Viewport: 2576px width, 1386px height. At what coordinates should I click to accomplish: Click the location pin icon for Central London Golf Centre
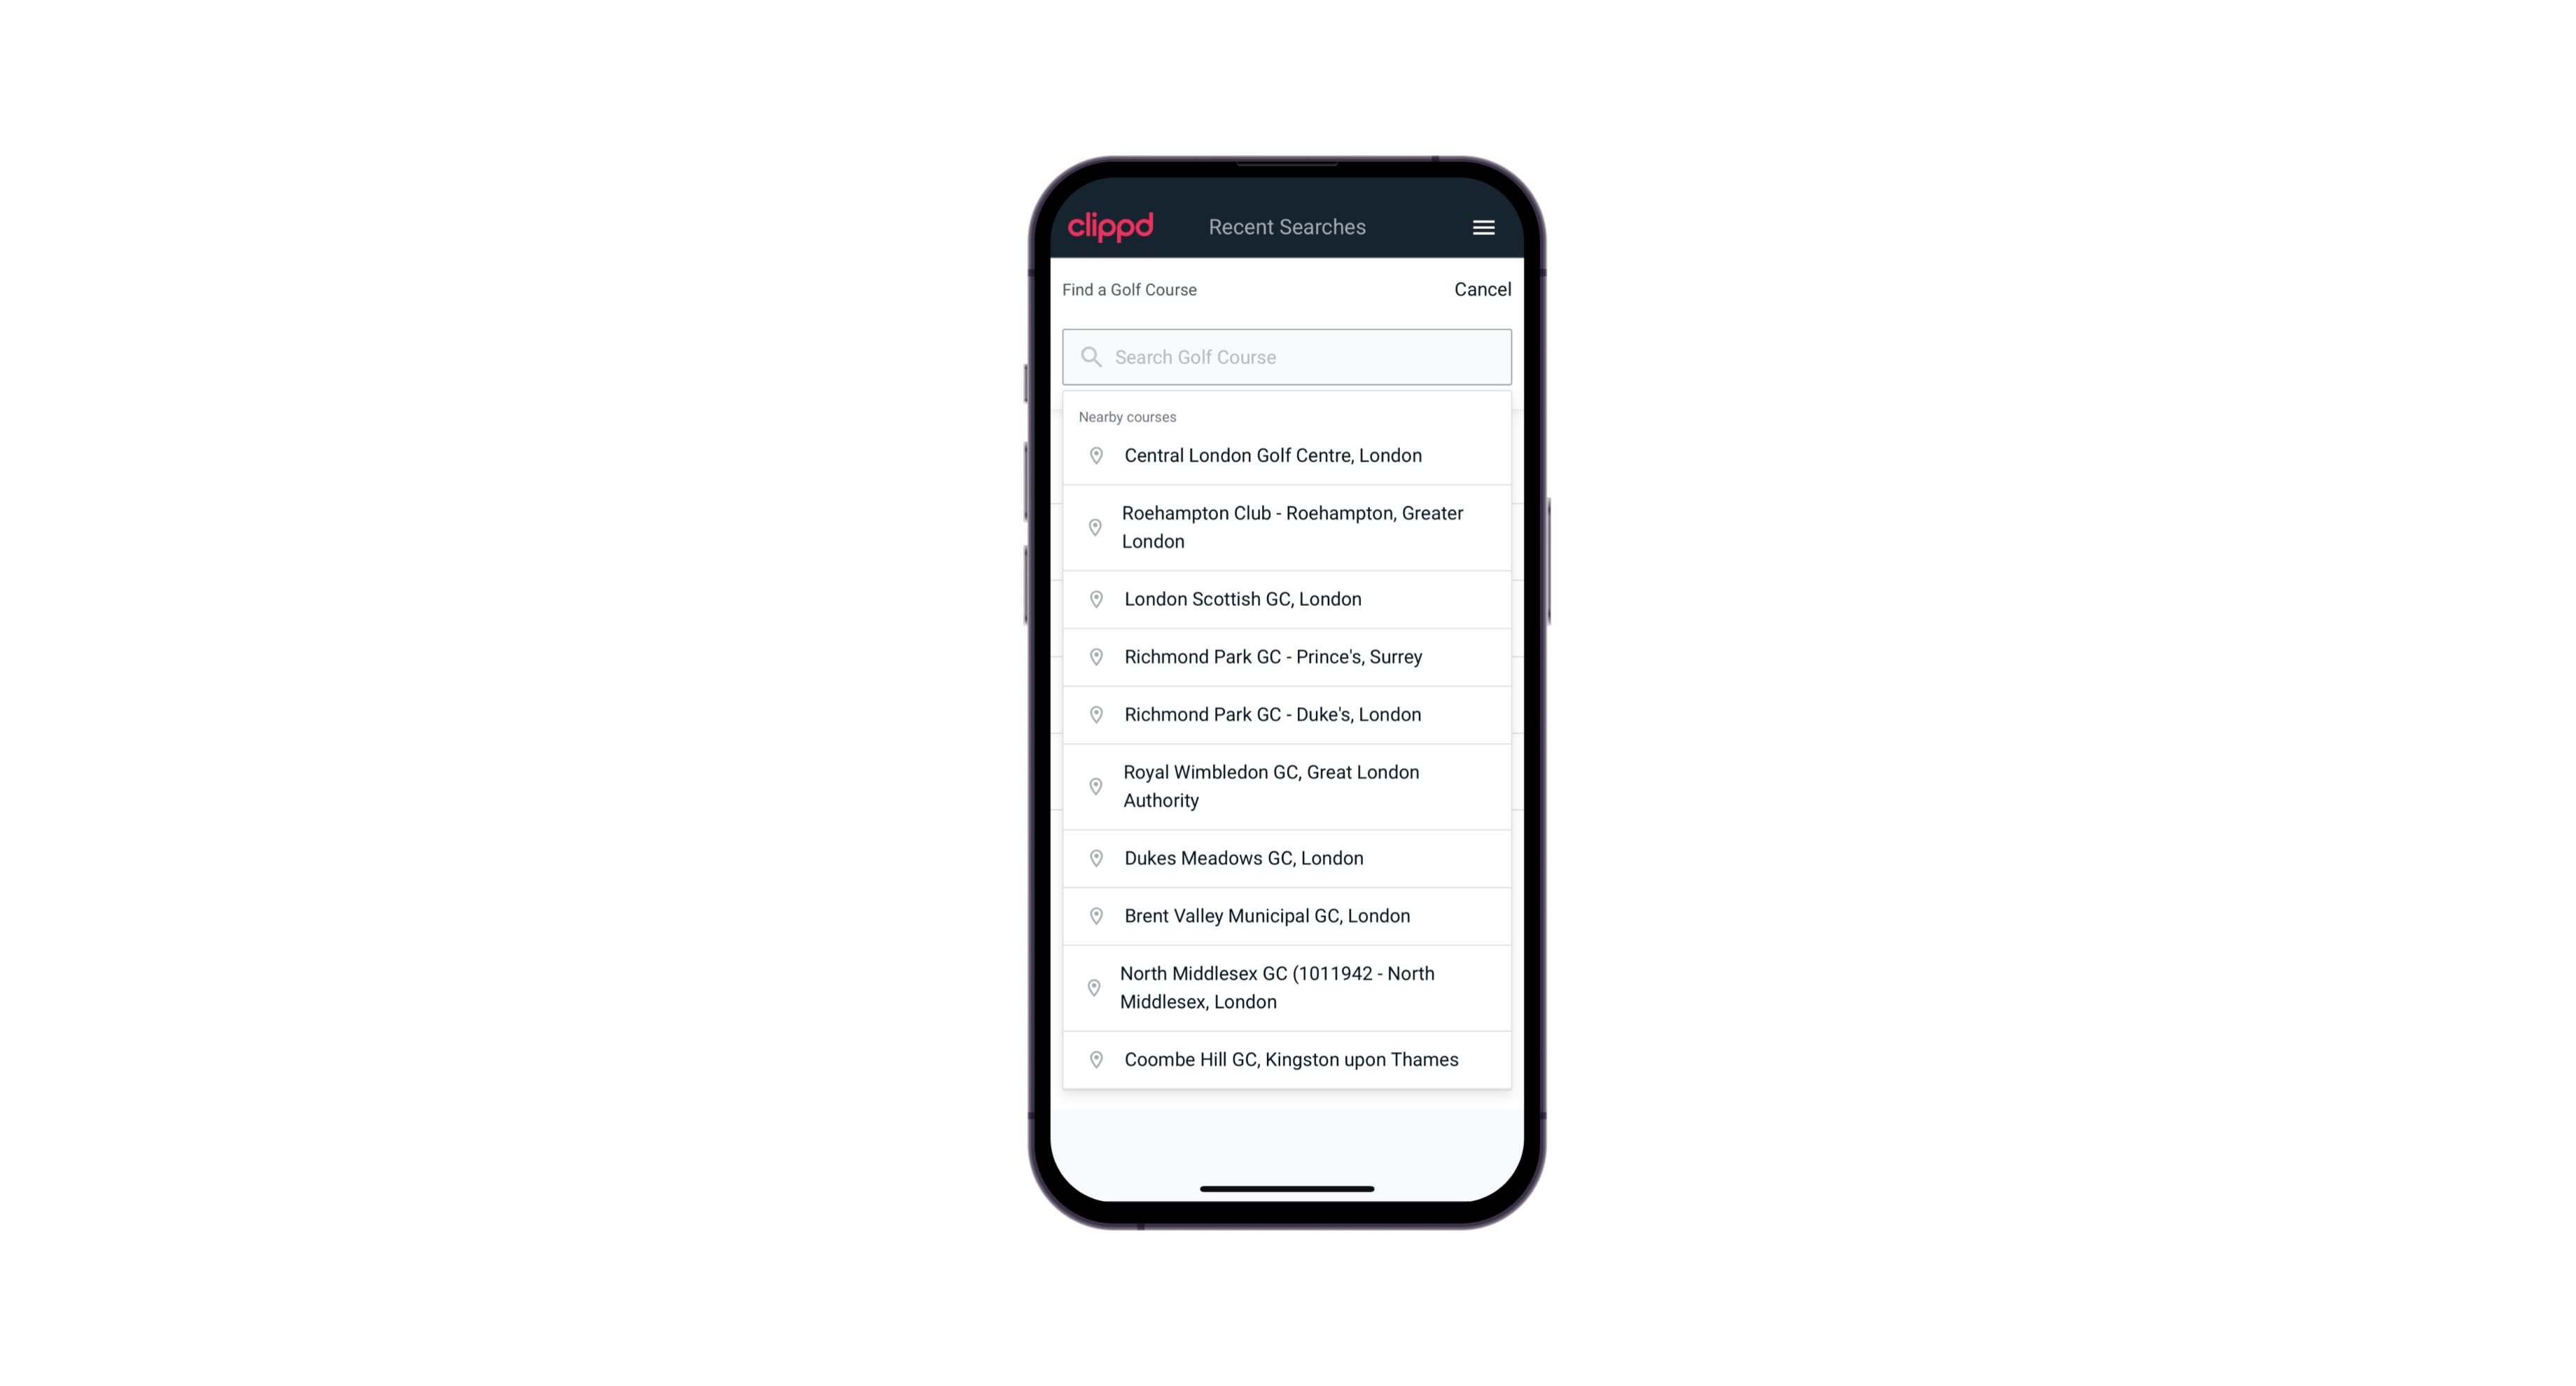(x=1093, y=456)
